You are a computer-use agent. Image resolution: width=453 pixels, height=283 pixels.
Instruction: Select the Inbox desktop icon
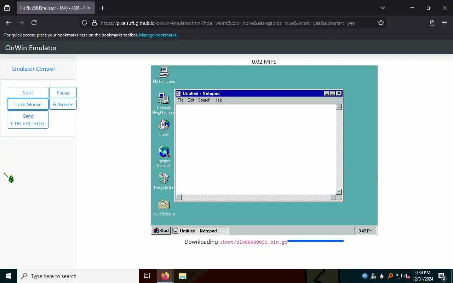(x=164, y=128)
